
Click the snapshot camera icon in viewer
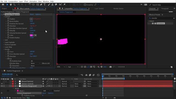[111, 67]
